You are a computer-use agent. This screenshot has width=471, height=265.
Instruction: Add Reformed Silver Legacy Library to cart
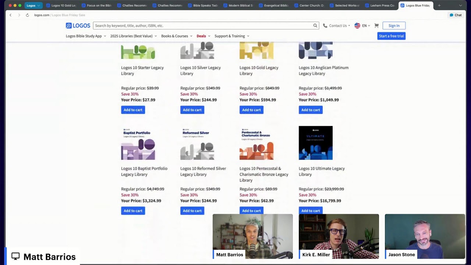point(192,211)
